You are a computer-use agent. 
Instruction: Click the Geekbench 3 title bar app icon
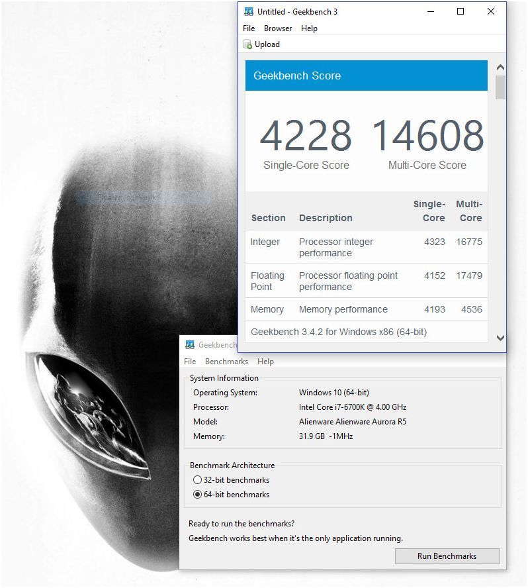tap(248, 12)
